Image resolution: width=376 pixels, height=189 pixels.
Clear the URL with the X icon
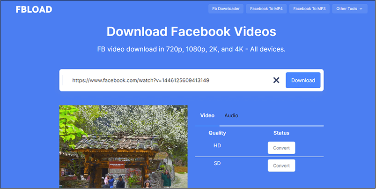[276, 80]
